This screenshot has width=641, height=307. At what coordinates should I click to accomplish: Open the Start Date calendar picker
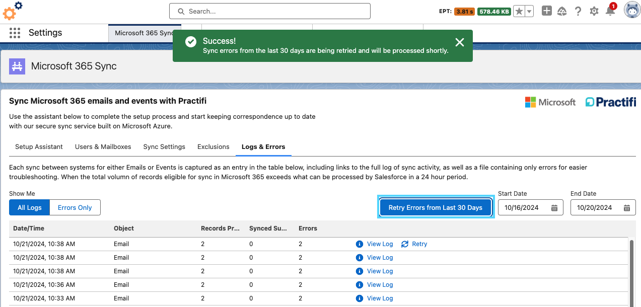(554, 208)
